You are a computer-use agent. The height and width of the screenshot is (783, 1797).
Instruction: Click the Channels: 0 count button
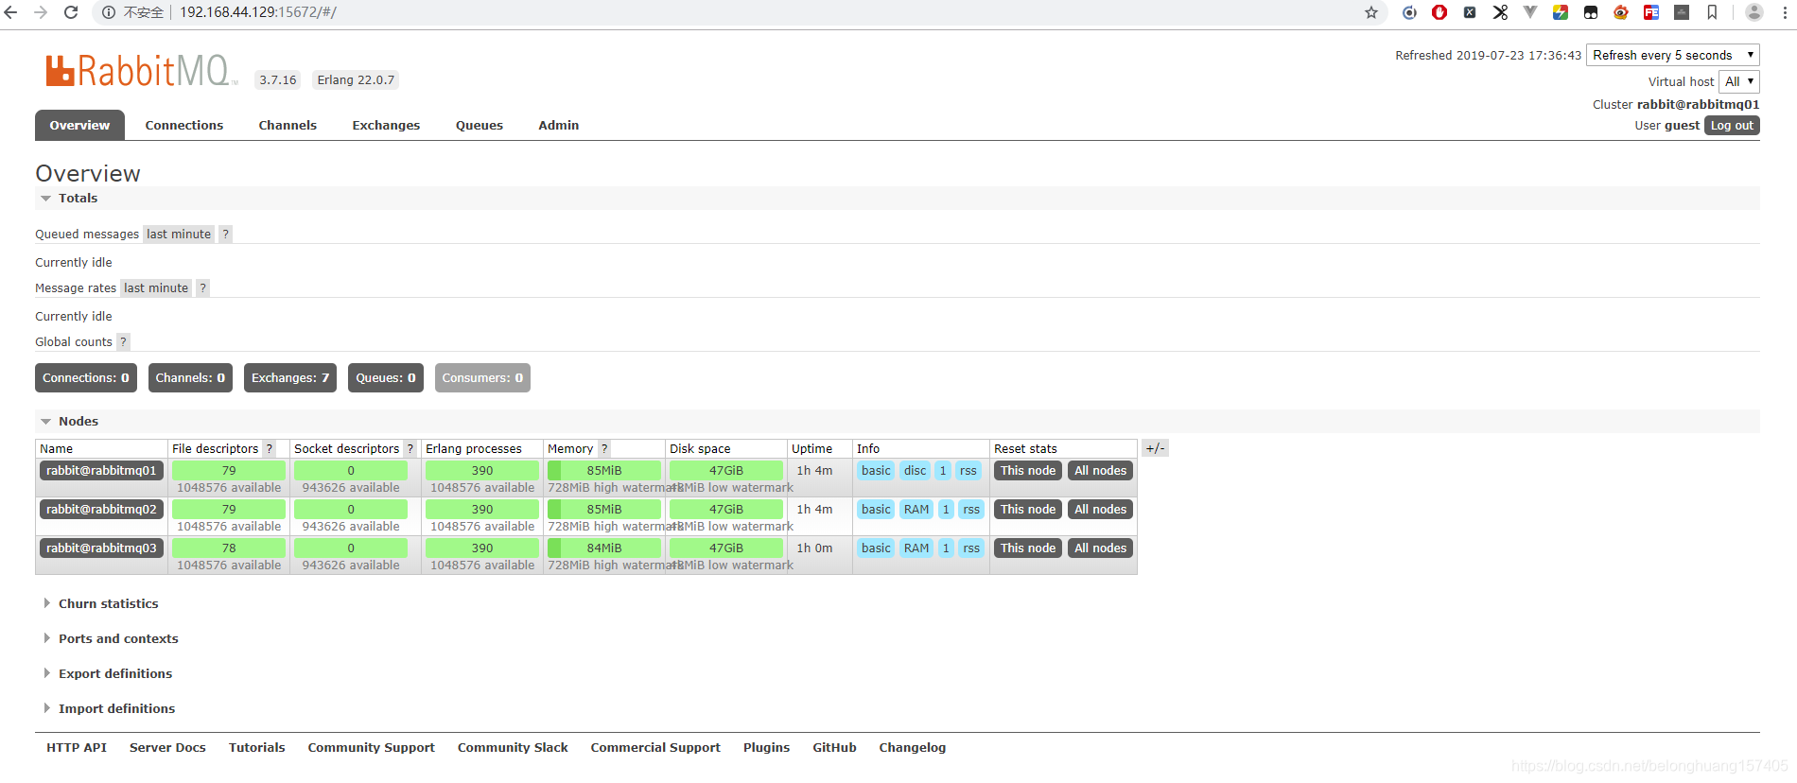190,378
